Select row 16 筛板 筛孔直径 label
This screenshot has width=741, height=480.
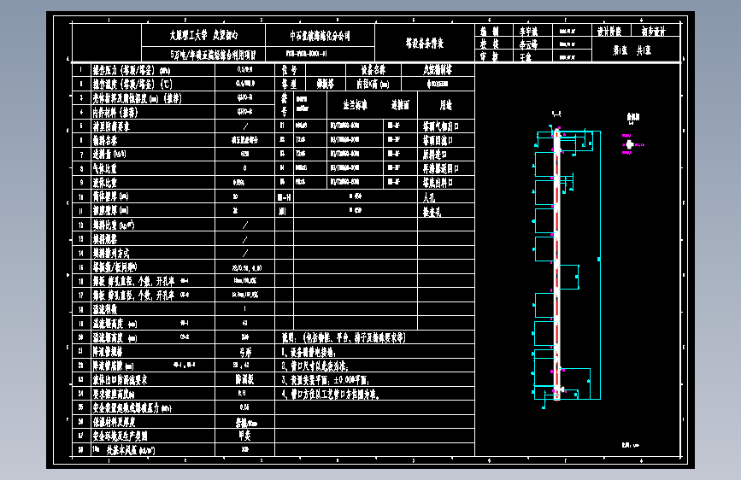coord(141,281)
